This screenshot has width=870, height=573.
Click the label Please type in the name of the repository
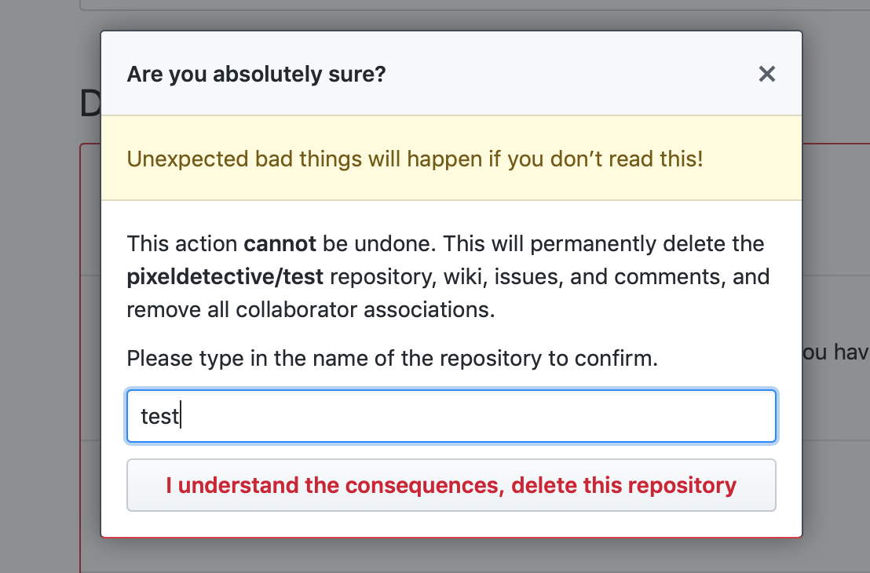point(393,359)
